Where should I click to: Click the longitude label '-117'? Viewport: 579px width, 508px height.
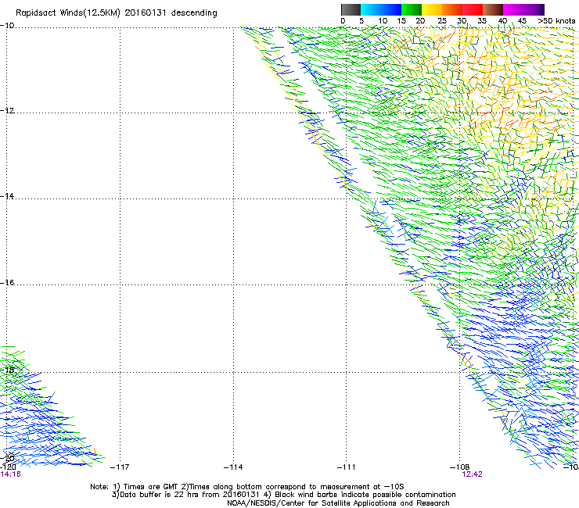pyautogui.click(x=120, y=467)
